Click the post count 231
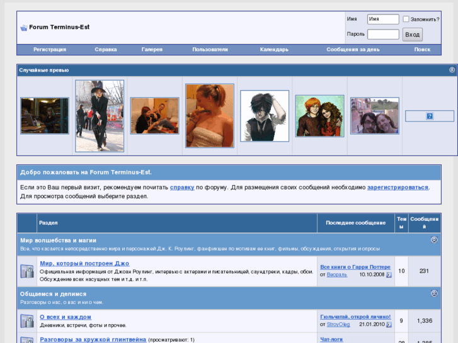458x343 pixels. coord(424,271)
